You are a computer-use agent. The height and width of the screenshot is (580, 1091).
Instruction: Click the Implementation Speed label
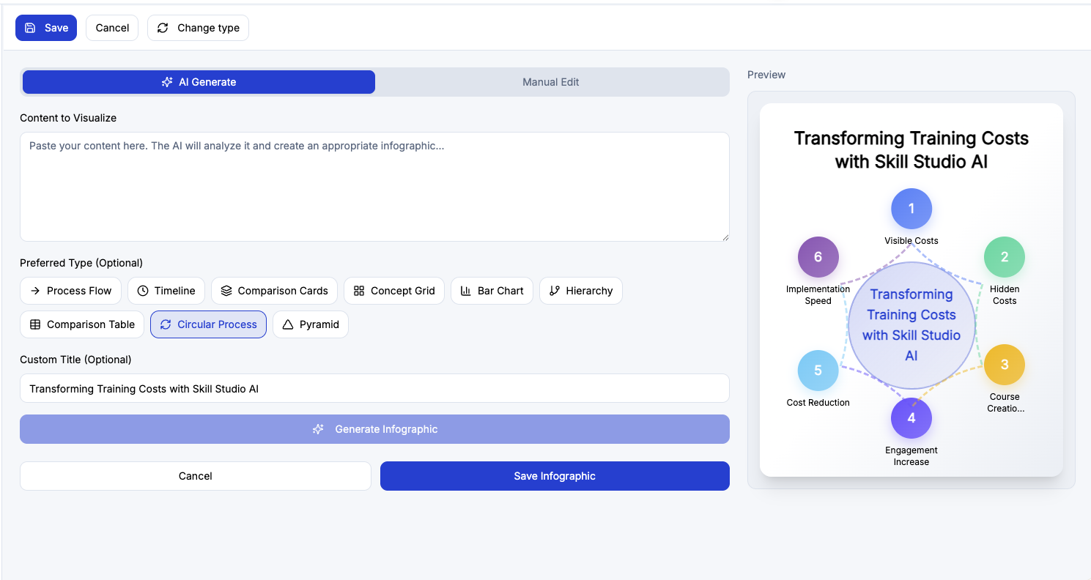818,295
